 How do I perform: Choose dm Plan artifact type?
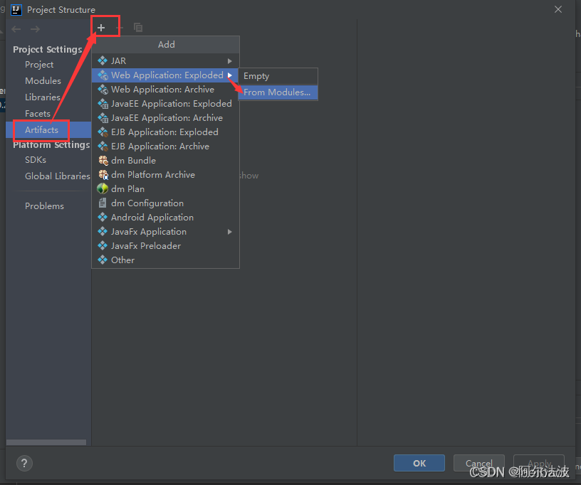pos(165,188)
